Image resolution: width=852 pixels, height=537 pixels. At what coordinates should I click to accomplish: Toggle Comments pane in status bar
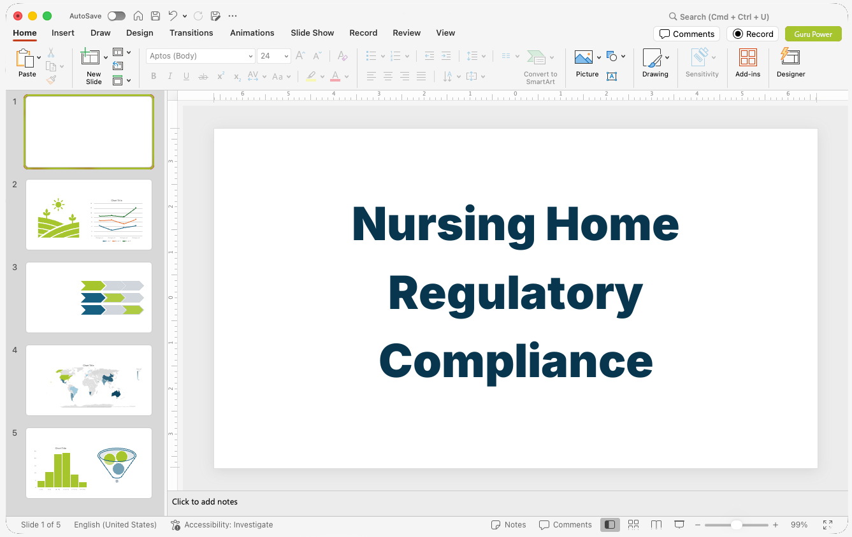(x=565, y=525)
